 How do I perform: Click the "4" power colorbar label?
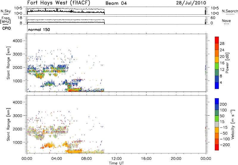click(x=221, y=82)
